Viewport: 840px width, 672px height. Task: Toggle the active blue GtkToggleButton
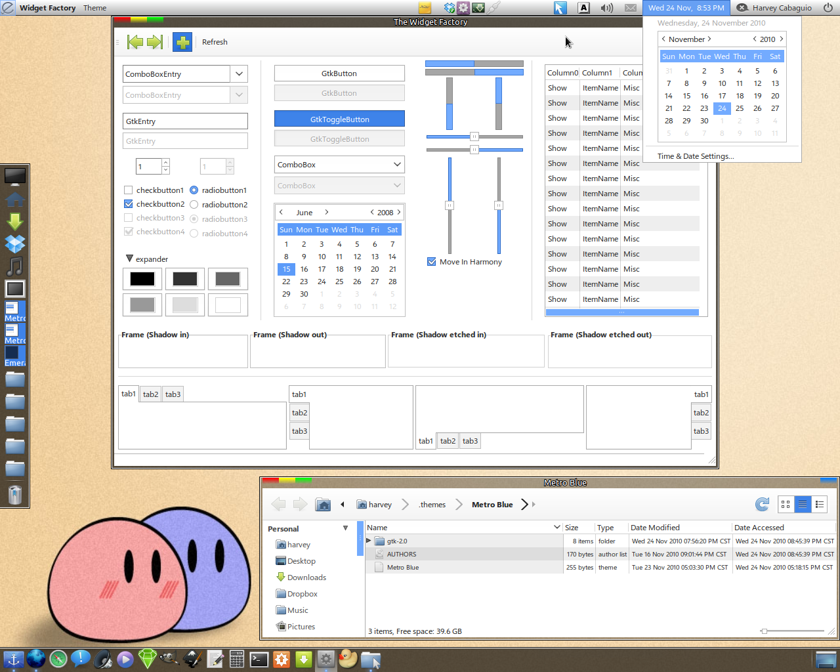[x=339, y=119]
